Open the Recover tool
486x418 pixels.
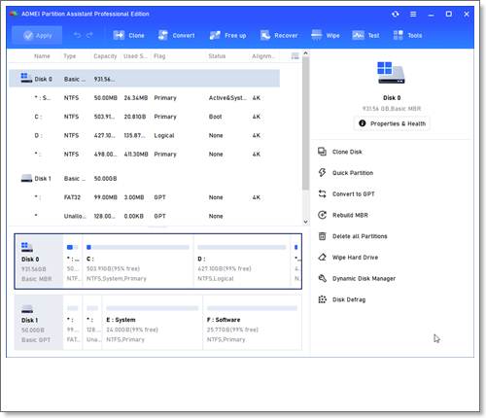(x=279, y=35)
